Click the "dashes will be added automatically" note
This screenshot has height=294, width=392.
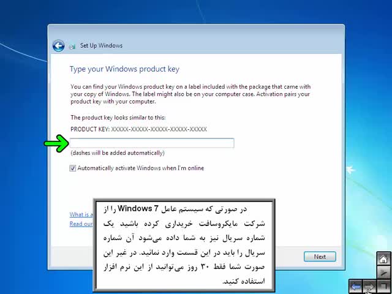click(x=118, y=153)
